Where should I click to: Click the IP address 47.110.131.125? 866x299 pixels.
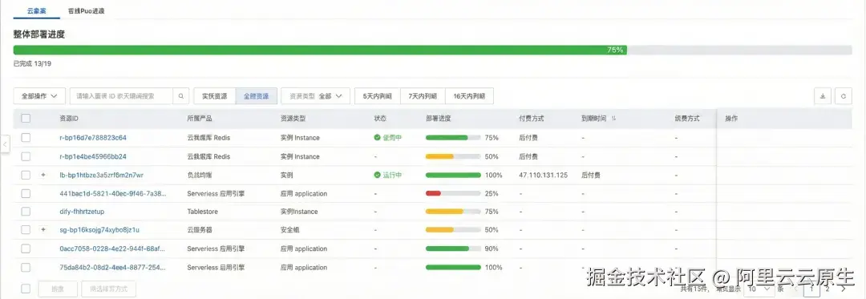coord(544,175)
